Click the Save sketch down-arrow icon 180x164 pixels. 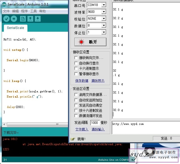(38, 19)
